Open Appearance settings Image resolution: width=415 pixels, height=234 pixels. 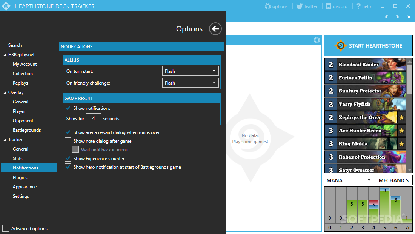click(x=25, y=186)
